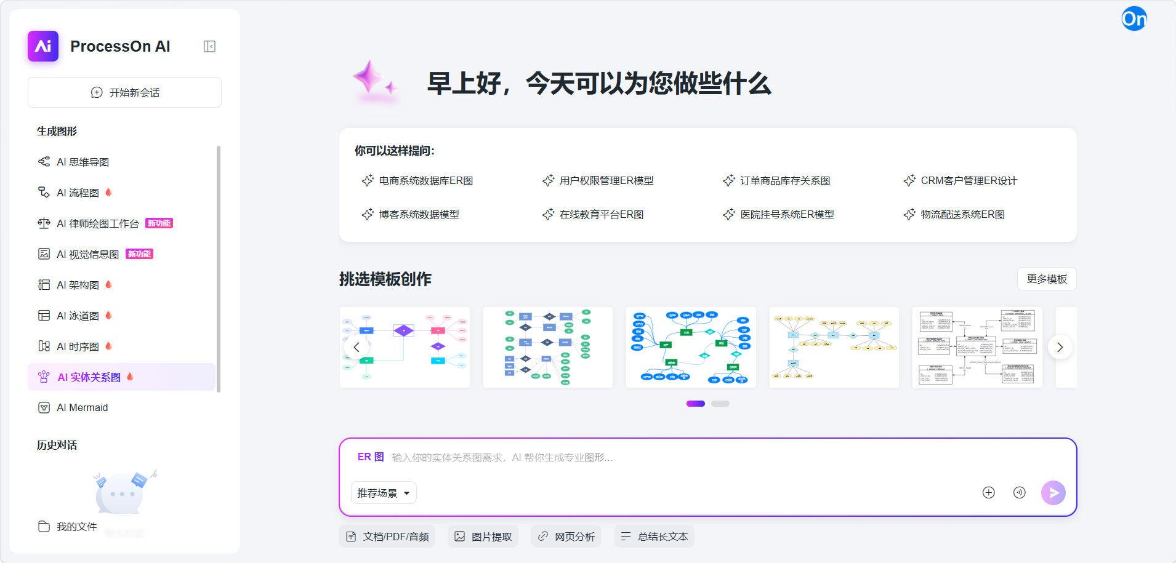The height and width of the screenshot is (563, 1176).
Task: Click the 更多模板 button
Action: [1047, 279]
